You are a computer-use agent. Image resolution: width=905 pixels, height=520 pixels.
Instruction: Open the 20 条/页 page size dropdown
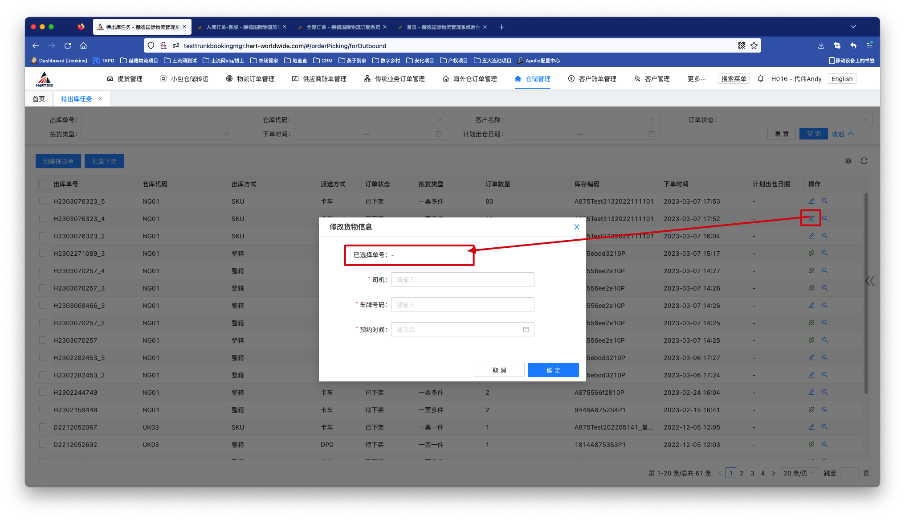pyautogui.click(x=800, y=473)
